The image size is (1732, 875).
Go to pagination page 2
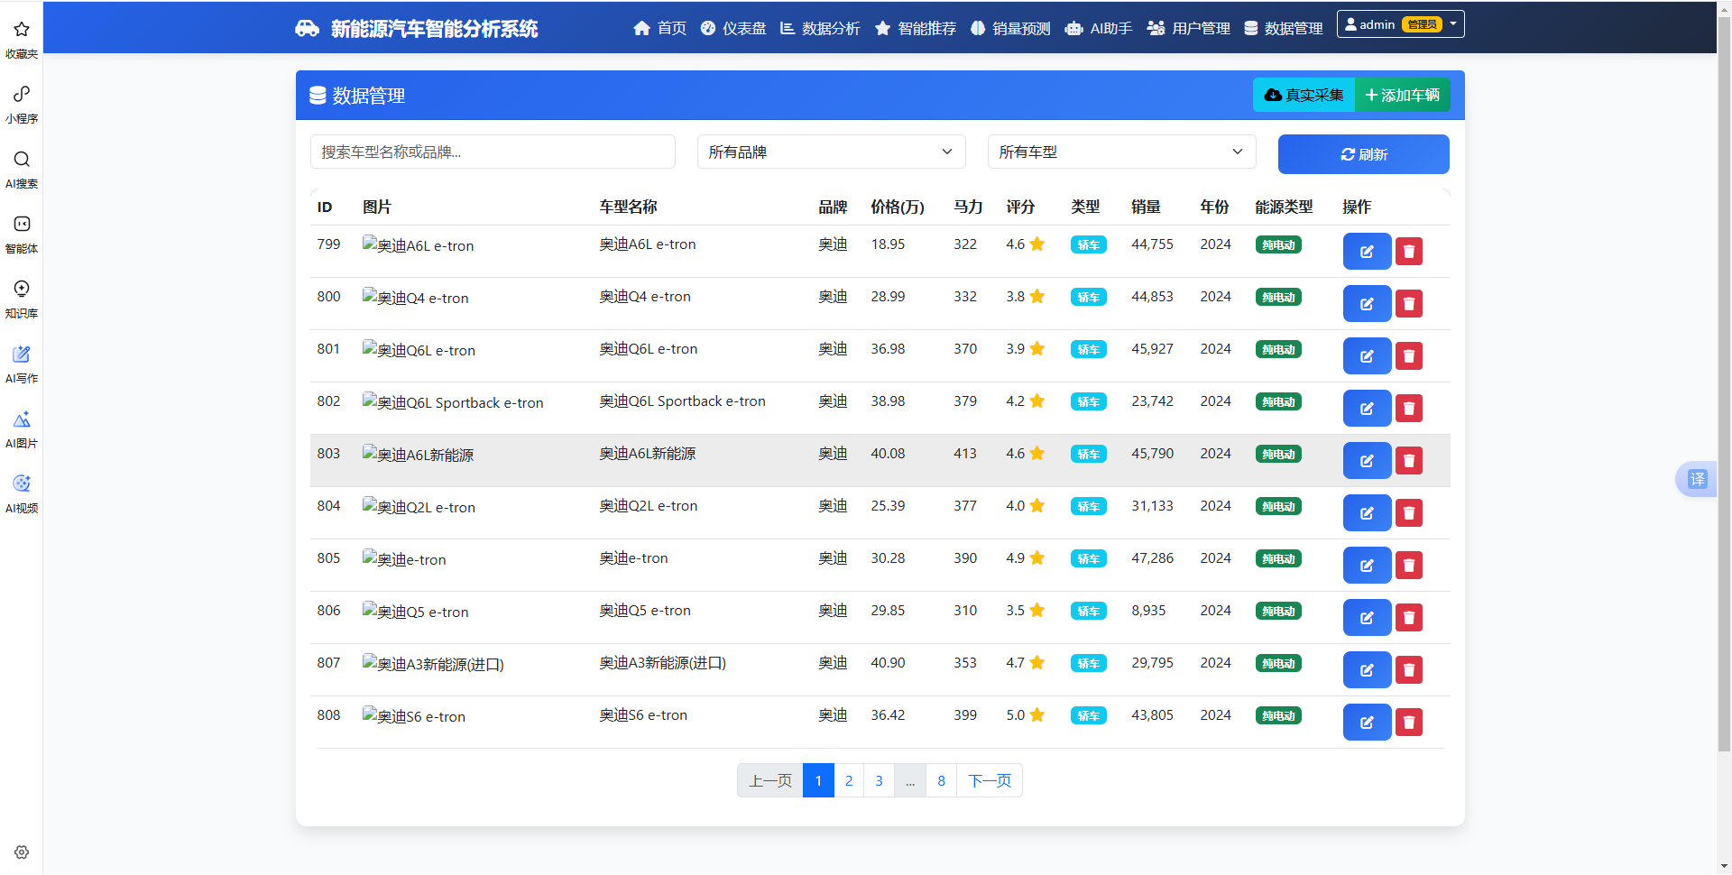pos(849,780)
